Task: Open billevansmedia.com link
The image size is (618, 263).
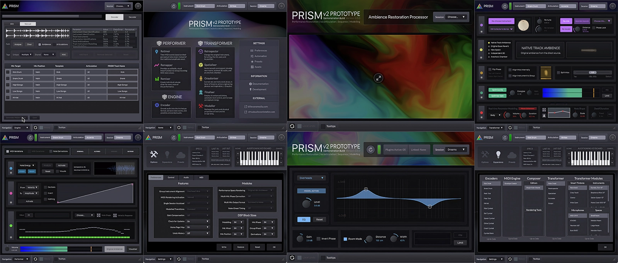Action: click(258, 107)
